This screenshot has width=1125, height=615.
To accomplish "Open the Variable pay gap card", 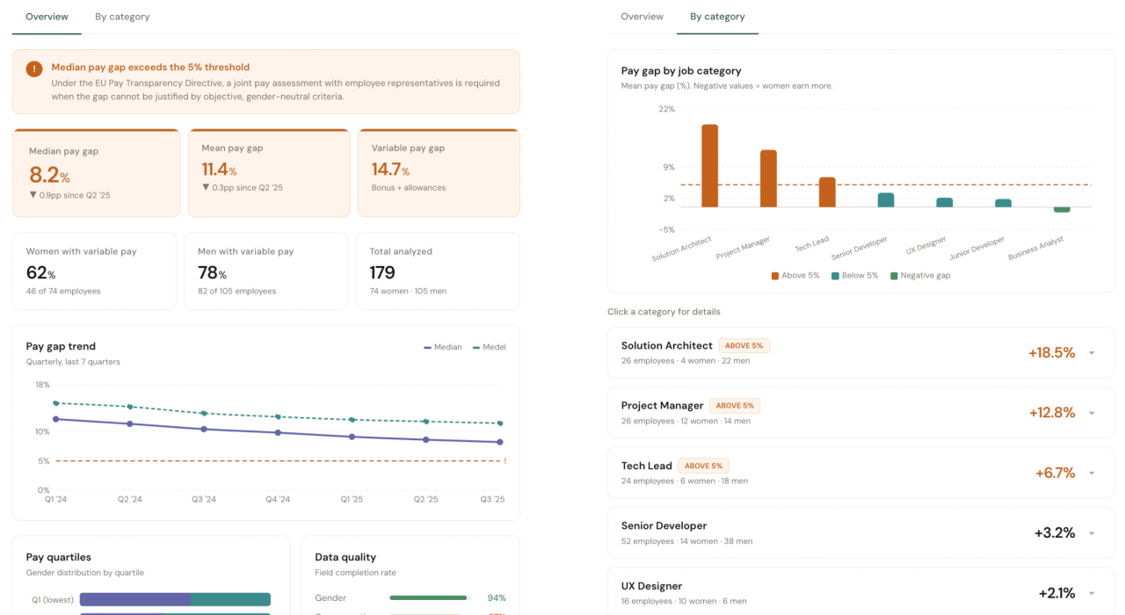I will [x=438, y=173].
